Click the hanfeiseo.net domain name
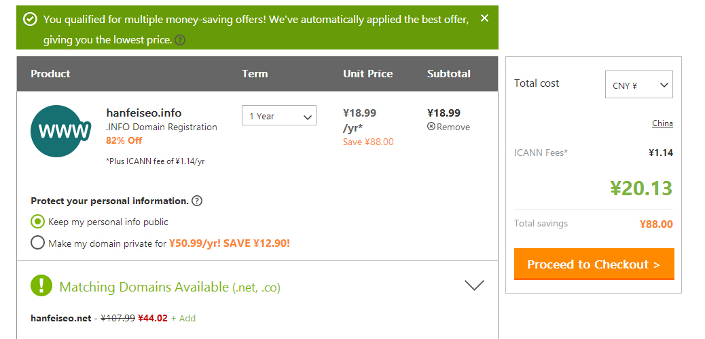This screenshot has width=705, height=339. click(x=61, y=319)
